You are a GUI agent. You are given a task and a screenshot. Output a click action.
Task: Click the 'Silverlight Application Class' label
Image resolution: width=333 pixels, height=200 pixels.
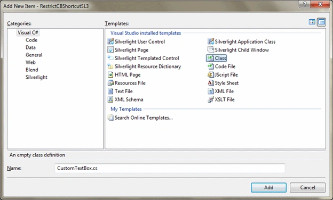[245, 41]
